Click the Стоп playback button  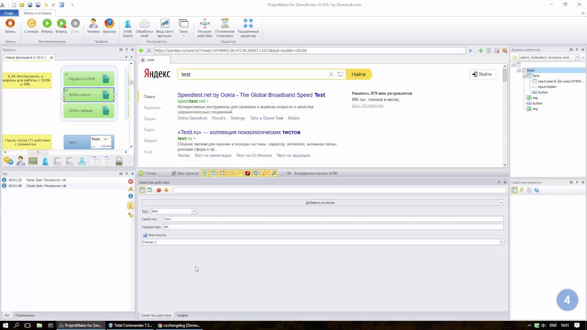click(x=75, y=26)
